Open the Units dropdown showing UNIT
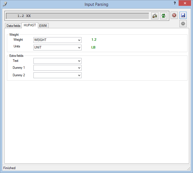Viewport: 193px width, 173px height. pyautogui.click(x=58, y=47)
